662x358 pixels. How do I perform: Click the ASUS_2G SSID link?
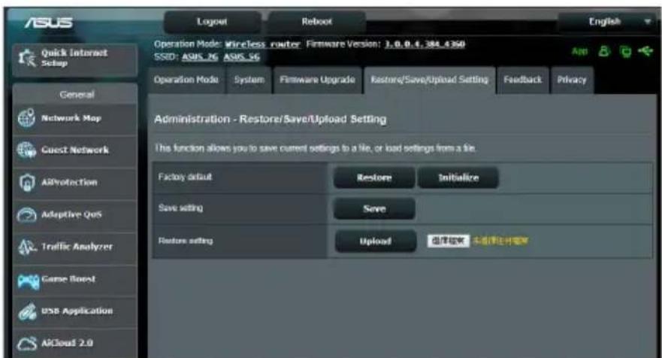[x=200, y=57]
